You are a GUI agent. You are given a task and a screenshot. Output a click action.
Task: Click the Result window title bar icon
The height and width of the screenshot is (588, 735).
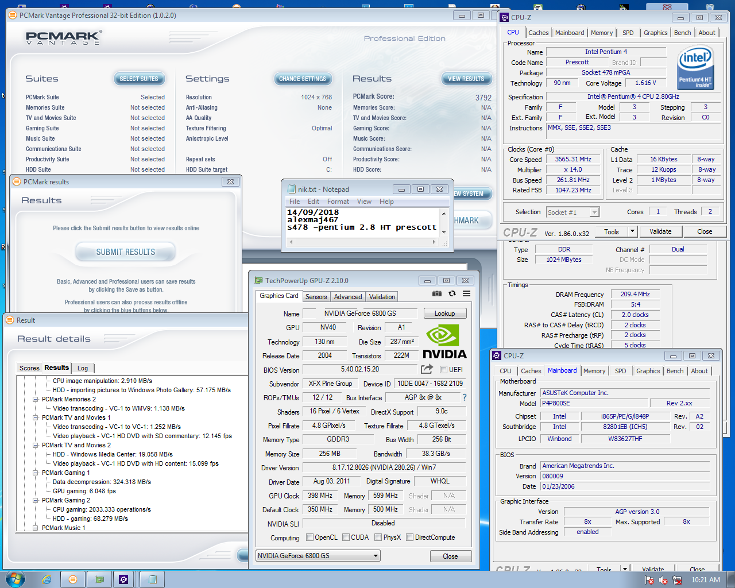[x=10, y=320]
